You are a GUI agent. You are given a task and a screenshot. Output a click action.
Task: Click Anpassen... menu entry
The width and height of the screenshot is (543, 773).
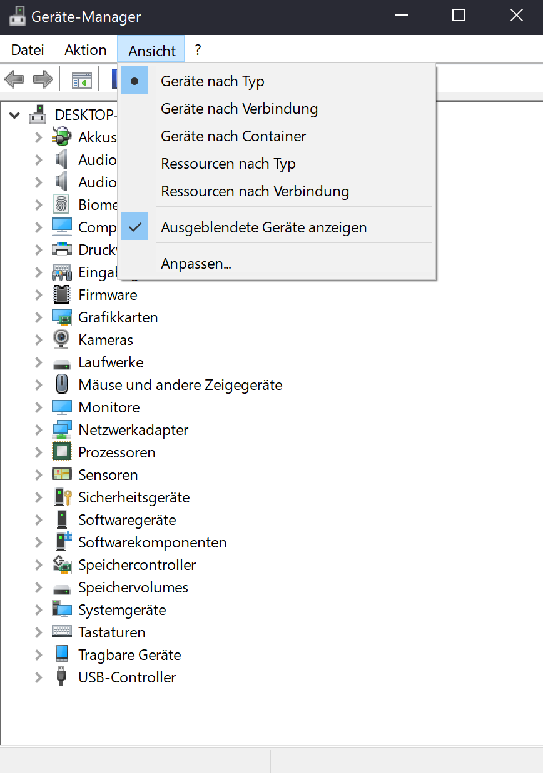pyautogui.click(x=196, y=264)
